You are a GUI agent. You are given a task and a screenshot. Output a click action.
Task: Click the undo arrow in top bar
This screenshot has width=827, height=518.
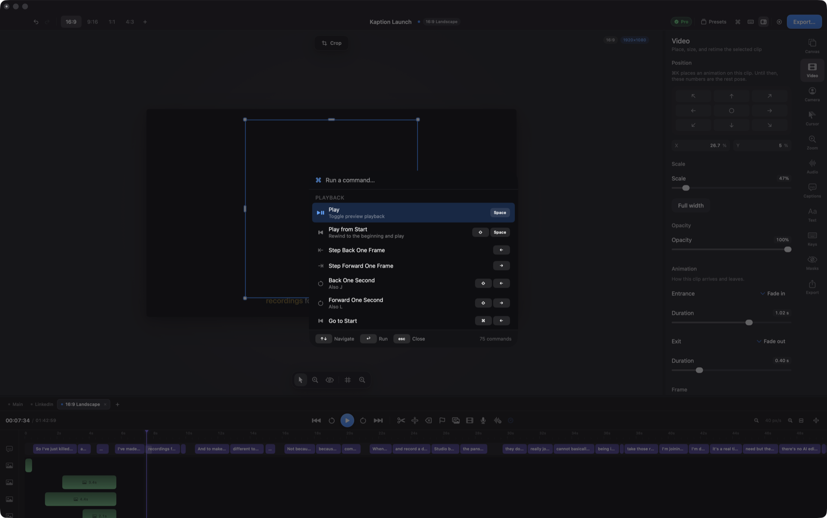[36, 22]
